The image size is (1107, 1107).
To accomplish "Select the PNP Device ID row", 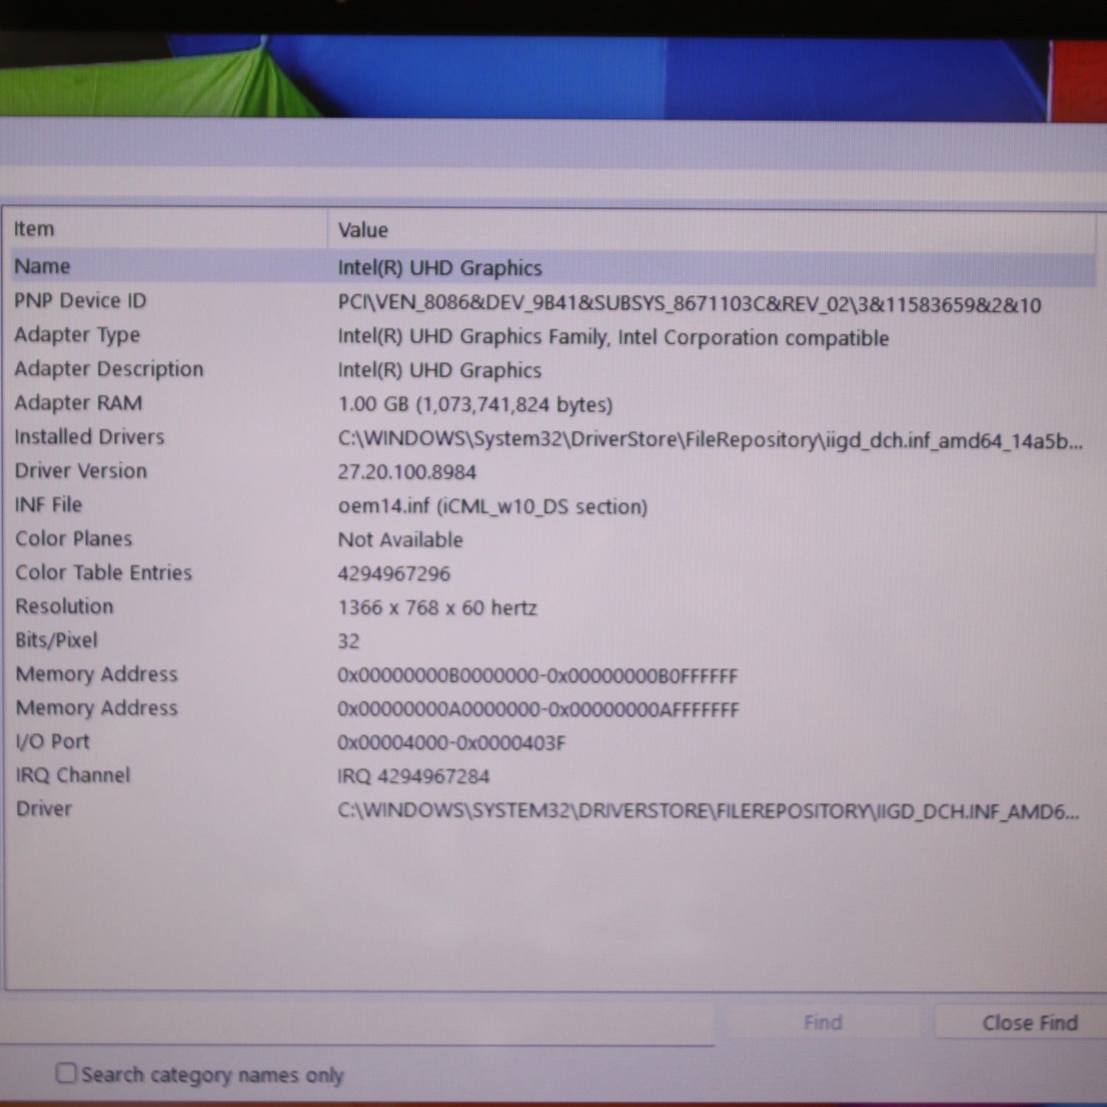I will coord(80,300).
